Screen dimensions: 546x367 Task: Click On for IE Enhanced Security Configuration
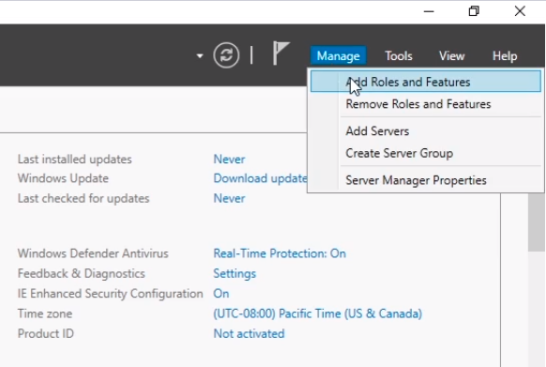coord(221,294)
